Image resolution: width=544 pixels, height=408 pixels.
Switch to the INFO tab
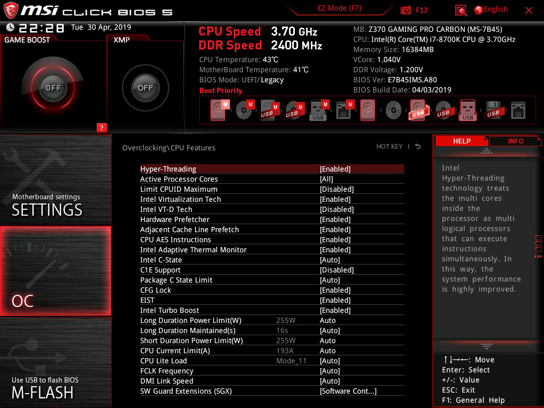pyautogui.click(x=515, y=141)
